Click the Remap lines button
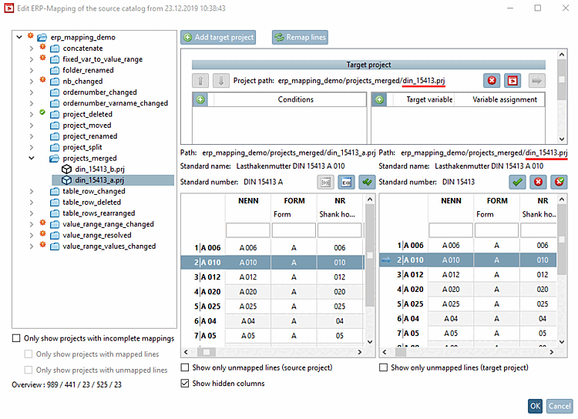 click(300, 37)
